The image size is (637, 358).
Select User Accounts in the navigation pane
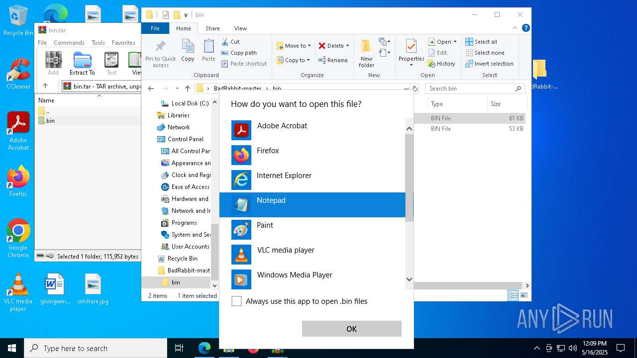(190, 247)
